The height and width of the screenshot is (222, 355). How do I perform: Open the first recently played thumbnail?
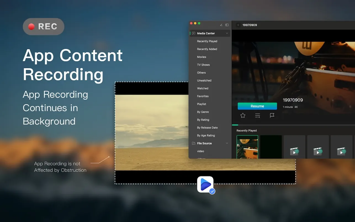pos(247,147)
